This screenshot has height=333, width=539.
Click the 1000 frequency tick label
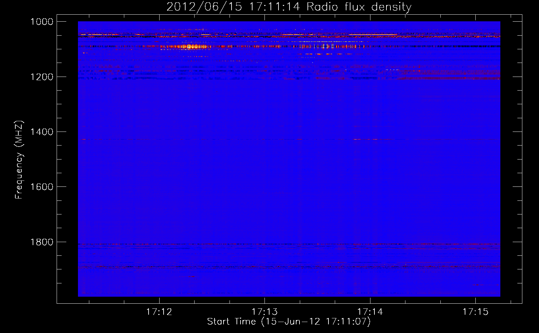click(42, 22)
